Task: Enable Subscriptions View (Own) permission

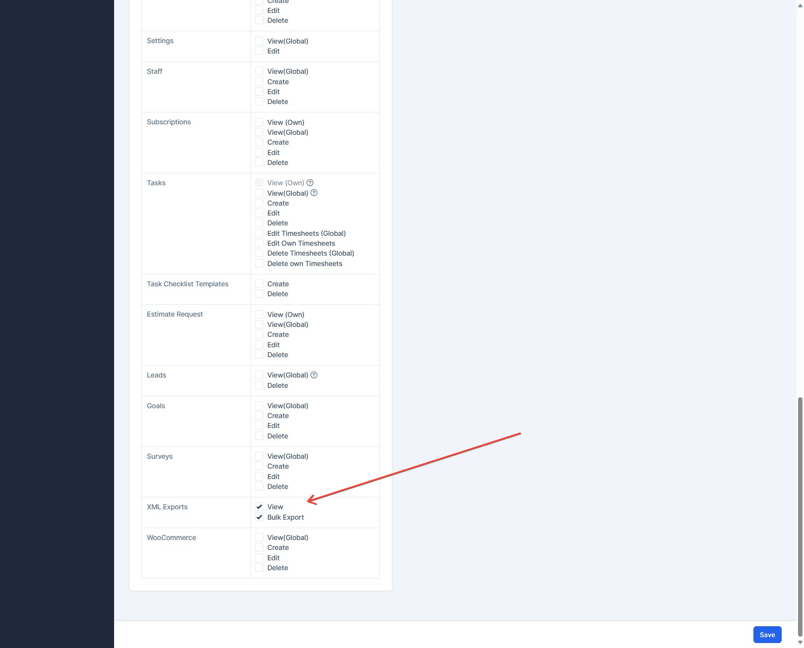Action: (259, 122)
